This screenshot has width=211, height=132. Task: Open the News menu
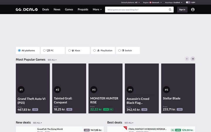[57, 9]
